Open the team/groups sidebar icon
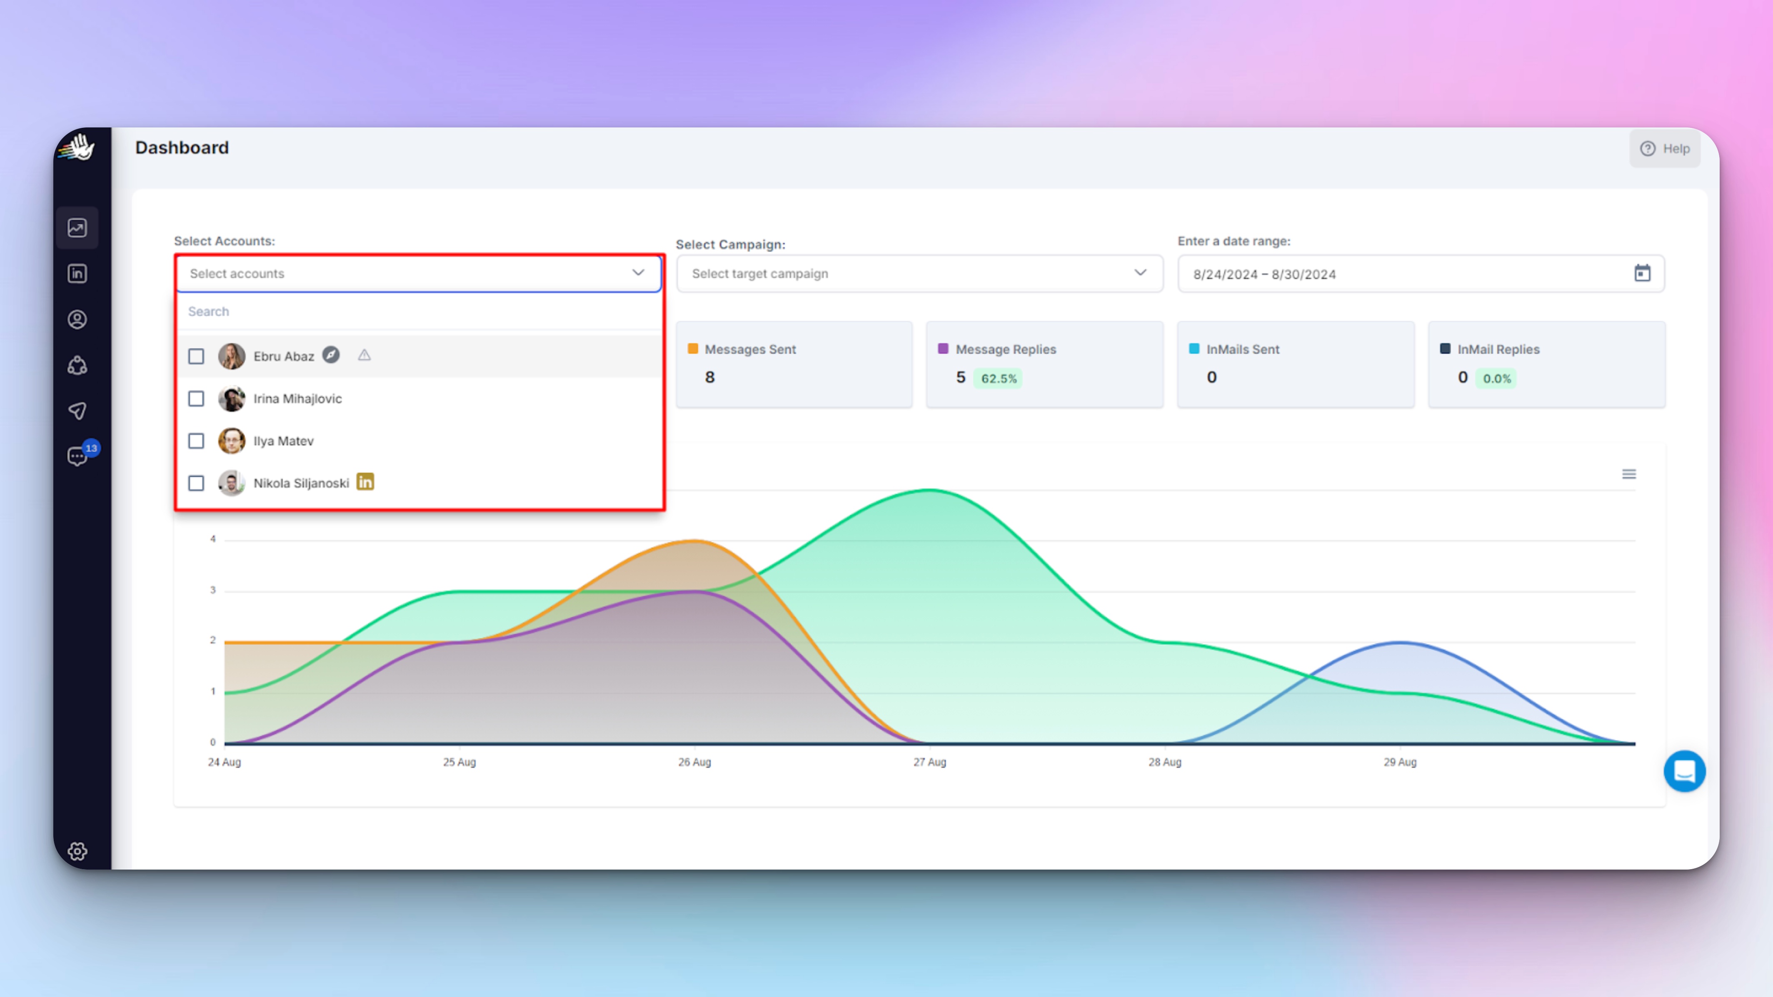 click(x=77, y=365)
